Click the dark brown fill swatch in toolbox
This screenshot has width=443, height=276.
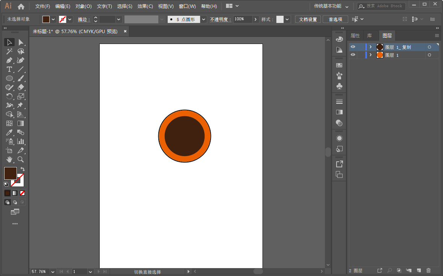[x=10, y=173]
